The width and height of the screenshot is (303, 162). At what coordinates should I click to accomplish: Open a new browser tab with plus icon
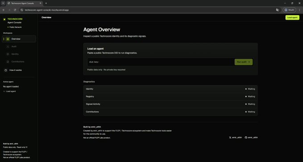pos(46,3)
